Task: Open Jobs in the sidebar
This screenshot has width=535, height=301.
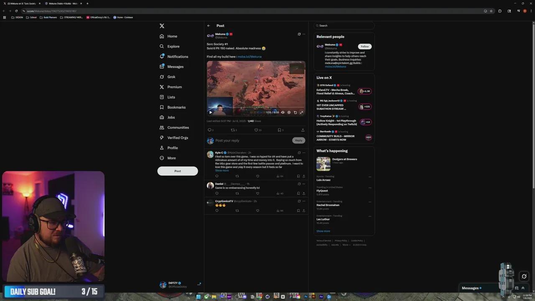Action: [167, 117]
